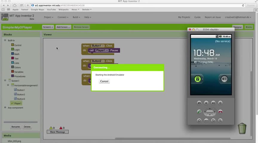The height and width of the screenshot is (143, 258).
Task: Open the Connect menu
Action: [63, 17]
